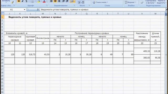Click header 'Расстояние между вершинами, м'

[x=142, y=37]
